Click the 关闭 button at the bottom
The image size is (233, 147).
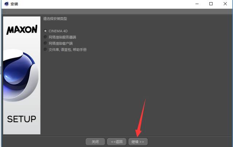coord(95,142)
